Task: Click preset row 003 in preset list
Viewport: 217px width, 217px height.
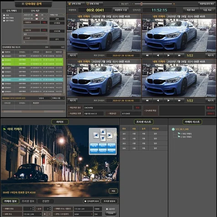Action: (144, 144)
